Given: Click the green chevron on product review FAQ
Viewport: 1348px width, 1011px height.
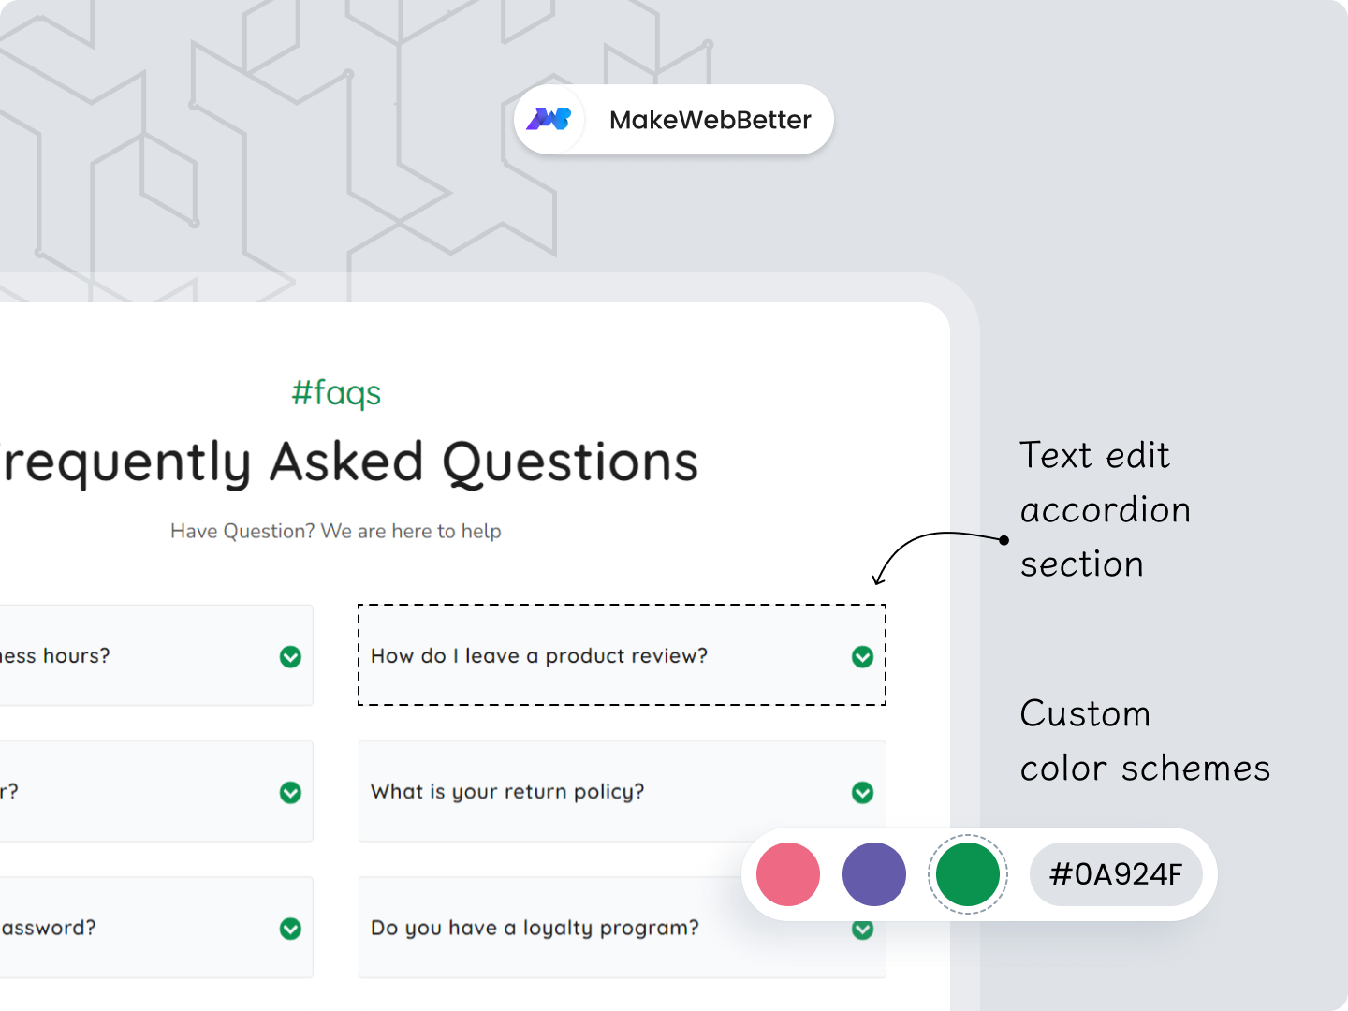Looking at the screenshot, I should point(861,656).
